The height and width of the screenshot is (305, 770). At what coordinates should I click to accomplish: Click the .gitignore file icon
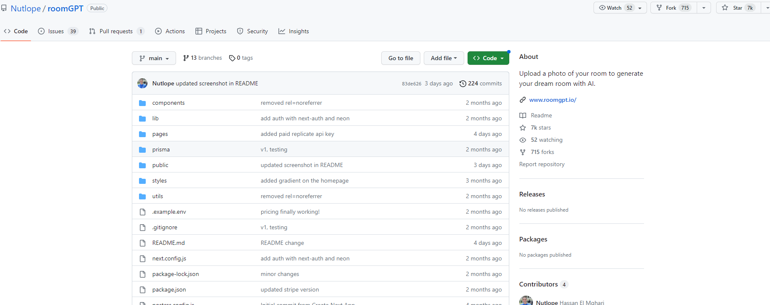(x=142, y=228)
